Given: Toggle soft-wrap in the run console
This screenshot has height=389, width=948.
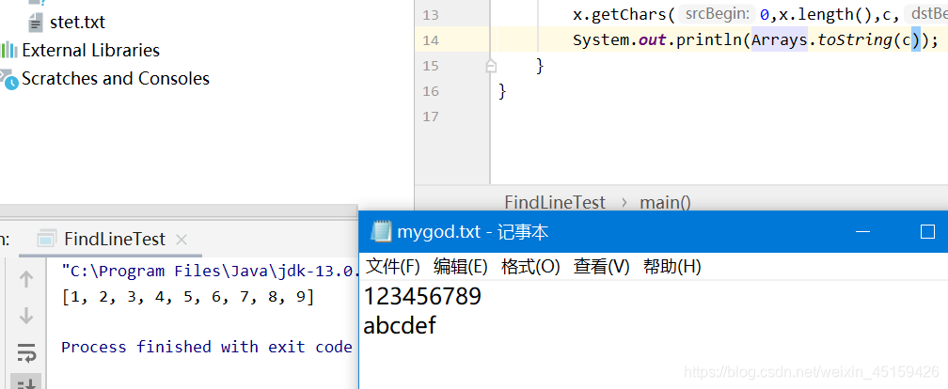Looking at the screenshot, I should coord(26,352).
